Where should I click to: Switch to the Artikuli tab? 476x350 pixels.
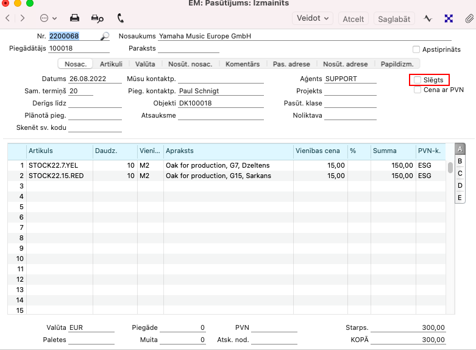[111, 64]
